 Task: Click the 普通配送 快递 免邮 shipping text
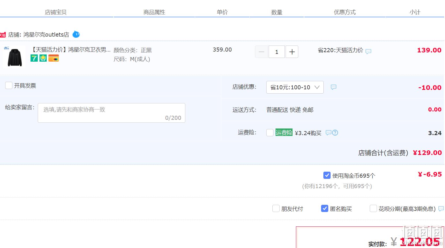coord(290,110)
